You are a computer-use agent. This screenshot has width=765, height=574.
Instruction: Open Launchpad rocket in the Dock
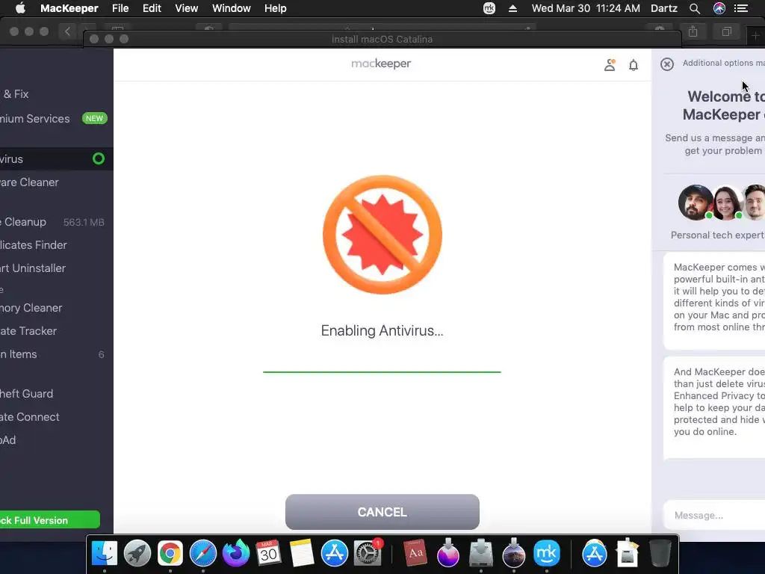point(137,553)
